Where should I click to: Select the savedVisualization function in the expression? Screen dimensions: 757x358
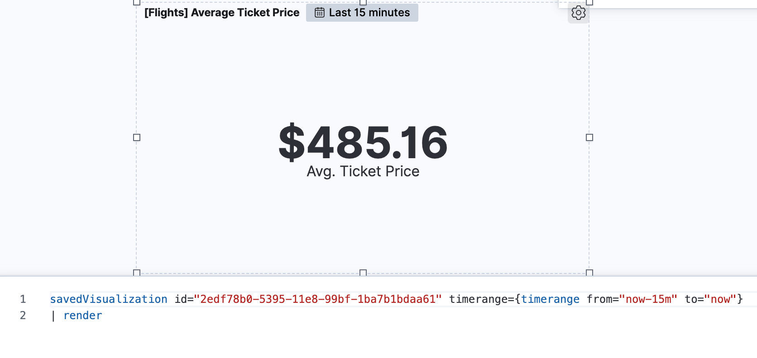(x=108, y=299)
